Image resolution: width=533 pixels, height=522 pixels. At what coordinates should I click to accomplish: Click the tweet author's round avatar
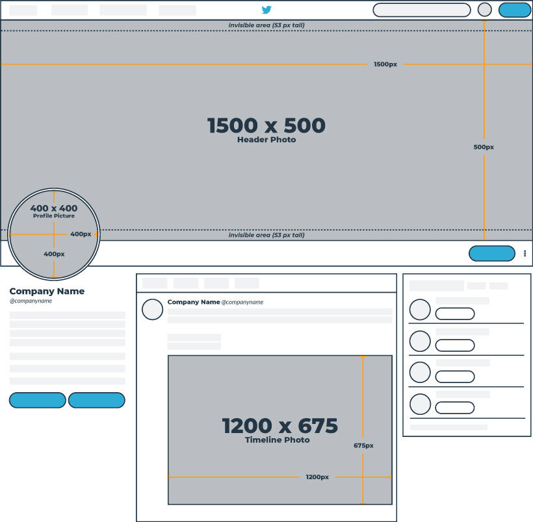pos(152,310)
